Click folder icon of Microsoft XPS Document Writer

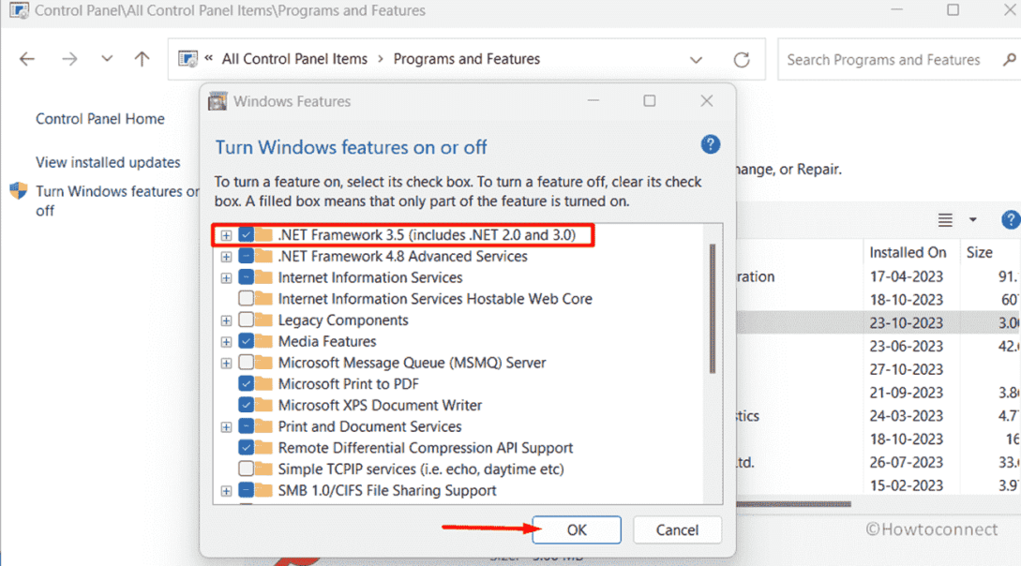click(263, 405)
